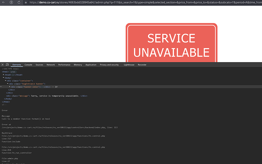Collapse the body element node
Image resolution: width=262 pixels, height=164 pixels.
(x=3, y=78)
